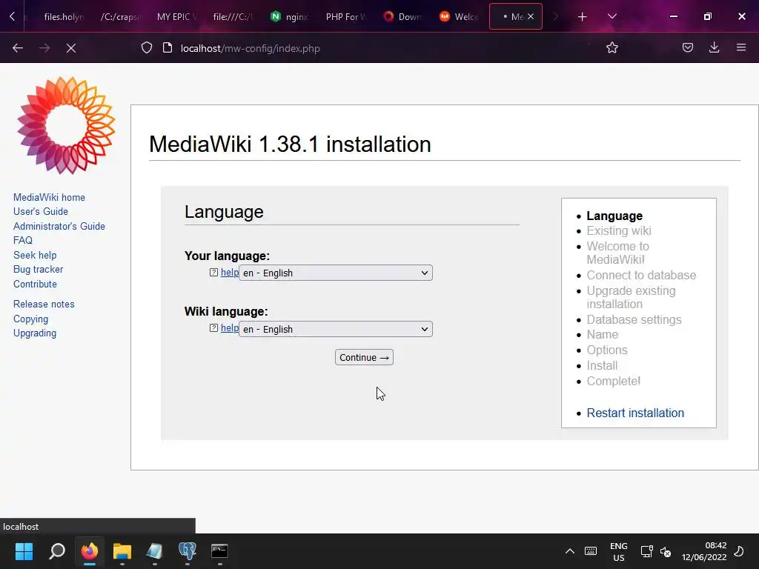Close the active MediaWiki tab
Viewport: 759px width, 569px height.
click(531, 16)
